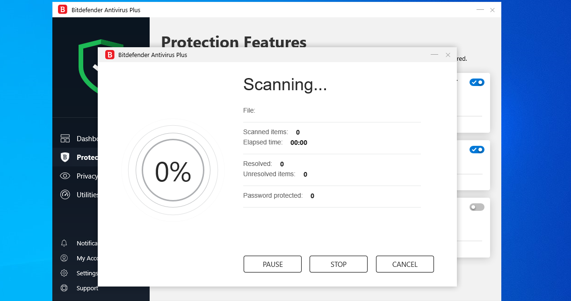Select the Protection shield icon in sidebar

pyautogui.click(x=65, y=157)
